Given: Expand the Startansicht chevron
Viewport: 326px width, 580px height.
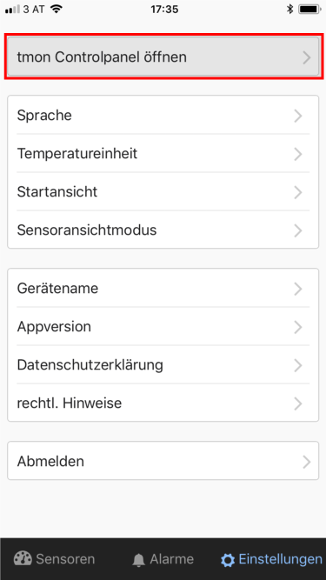Looking at the screenshot, I should [x=298, y=192].
